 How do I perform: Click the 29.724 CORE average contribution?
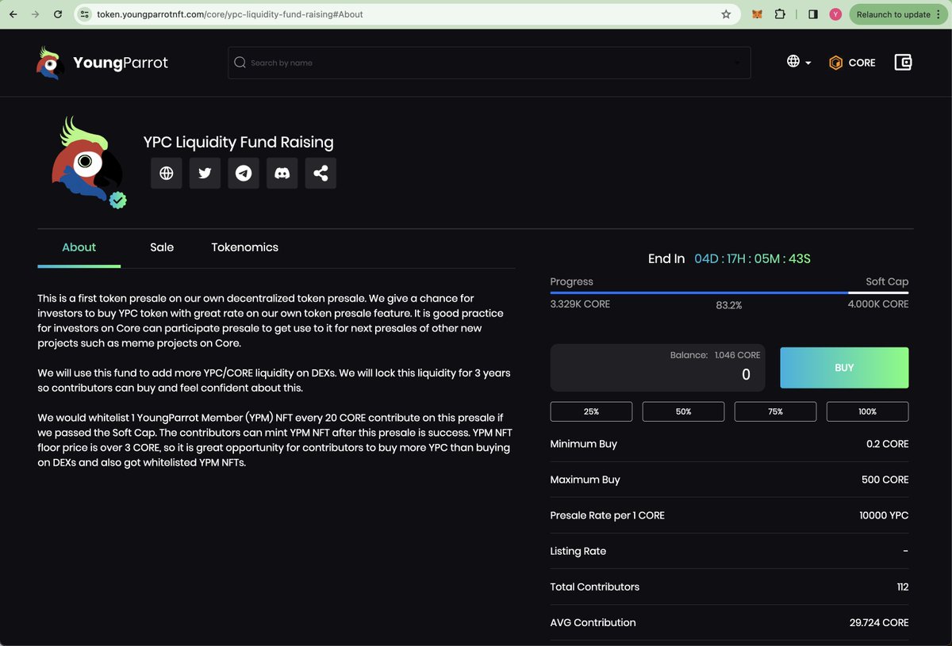879,622
